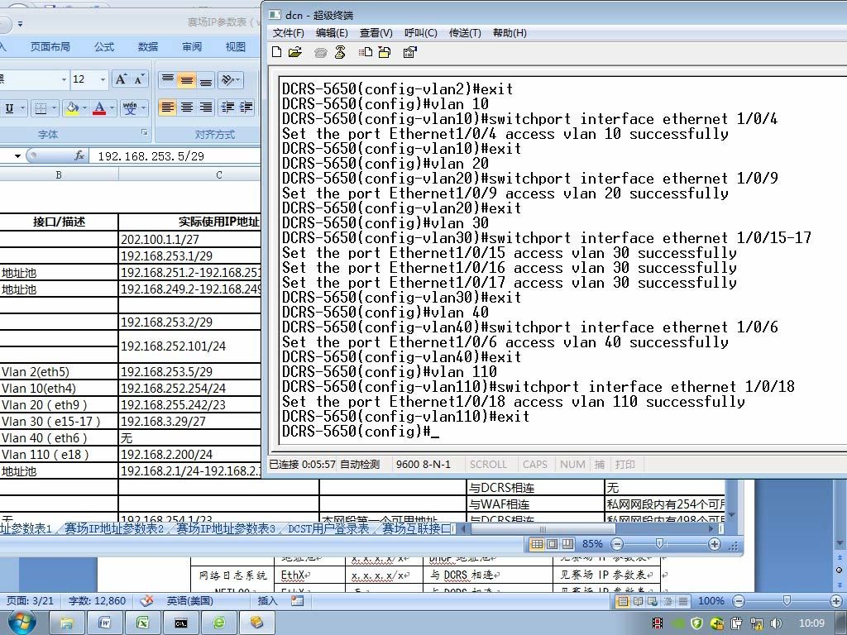Image resolution: width=847 pixels, height=635 pixels.
Task: Click the Increase Indent icon in Excel
Action: point(246,107)
